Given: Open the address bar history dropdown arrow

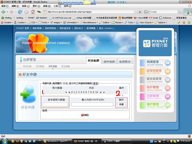Looking at the screenshot, I should (x=136, y=12).
